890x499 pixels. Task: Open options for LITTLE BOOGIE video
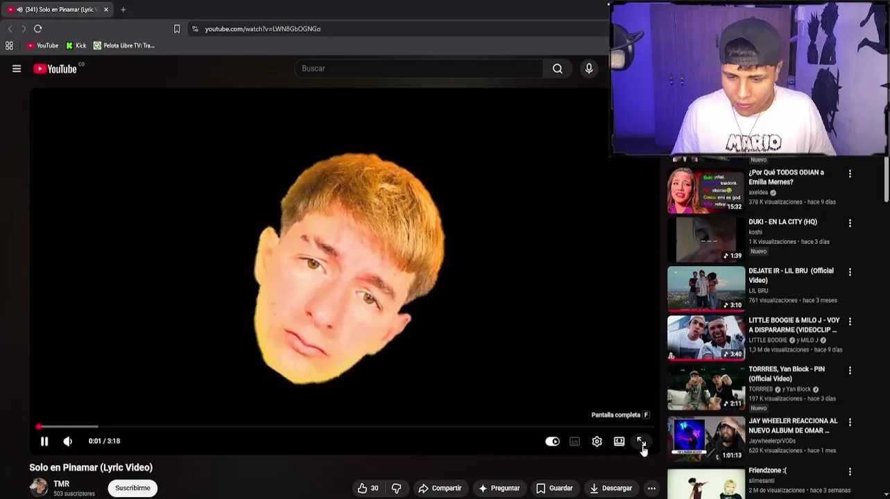coord(850,322)
